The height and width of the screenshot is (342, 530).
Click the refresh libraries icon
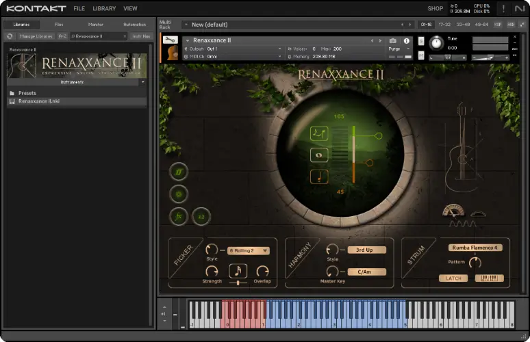click(x=10, y=36)
